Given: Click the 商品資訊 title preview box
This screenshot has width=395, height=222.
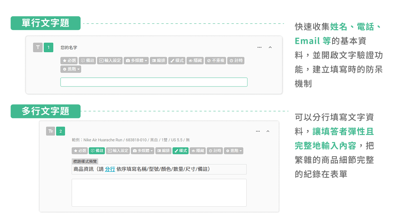Looking at the screenshot, I should click(159, 169).
